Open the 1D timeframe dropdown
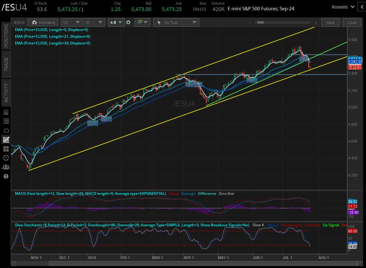Screen dimensions: 366x268 click(x=71, y=22)
